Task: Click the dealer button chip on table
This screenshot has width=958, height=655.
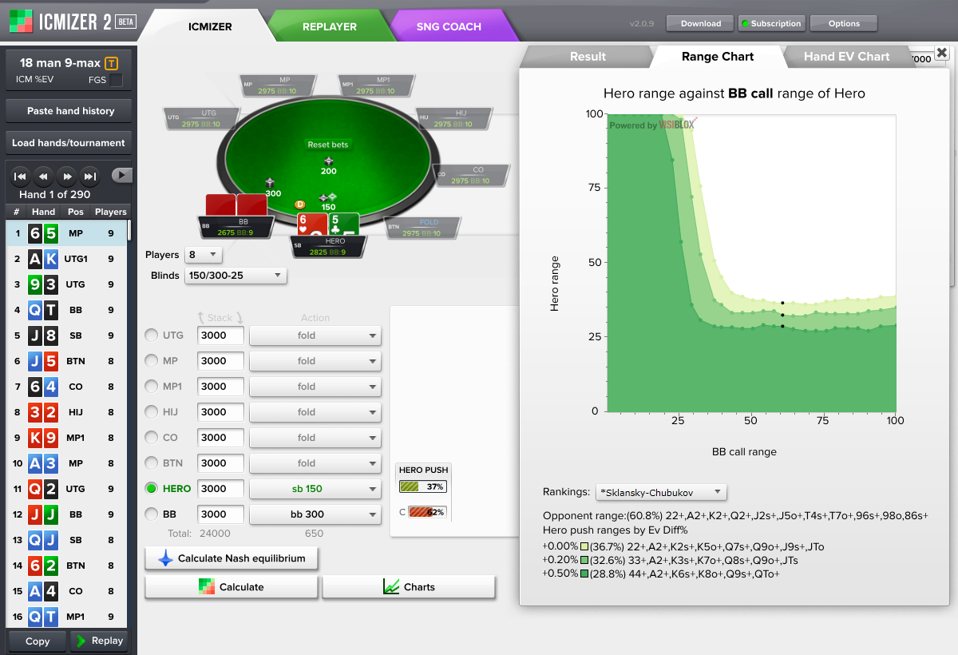Action: tap(300, 204)
